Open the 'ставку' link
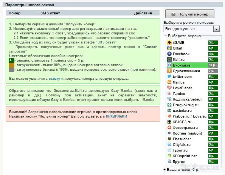 [x=54, y=79]
